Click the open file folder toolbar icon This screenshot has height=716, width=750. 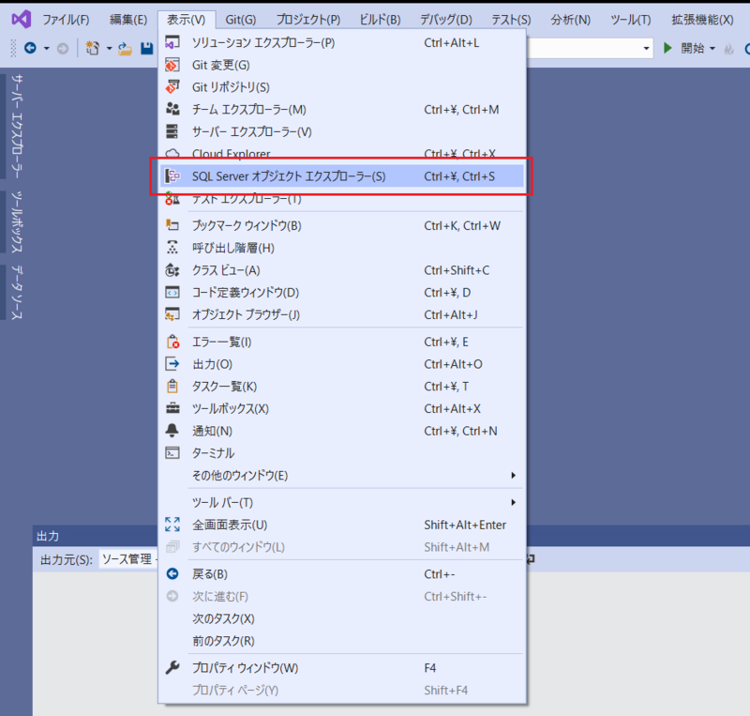(x=125, y=49)
